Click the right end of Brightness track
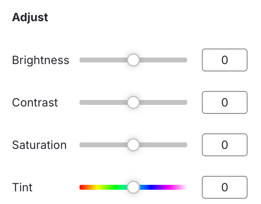261x204 pixels. click(x=185, y=60)
